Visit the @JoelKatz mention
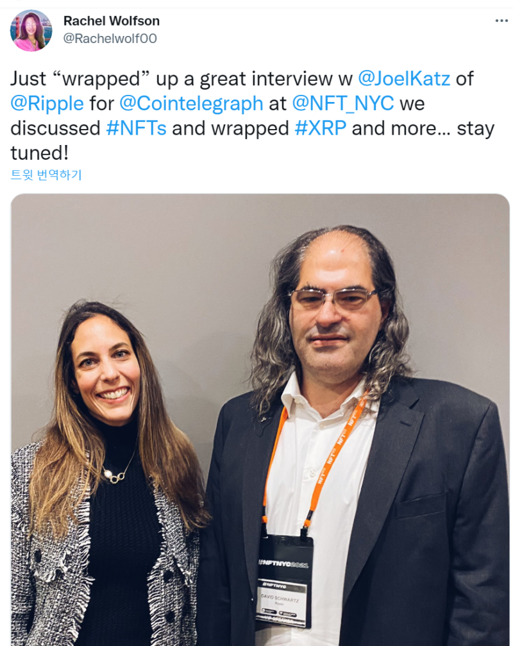Viewport: 513px width, 646px height. pyautogui.click(x=404, y=79)
